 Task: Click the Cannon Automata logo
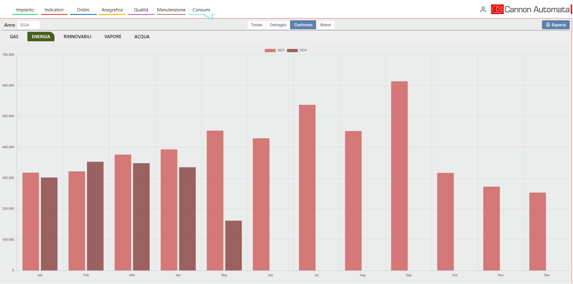530,10
